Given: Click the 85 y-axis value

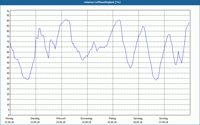Looking at the screenshot, I should 8,26.
